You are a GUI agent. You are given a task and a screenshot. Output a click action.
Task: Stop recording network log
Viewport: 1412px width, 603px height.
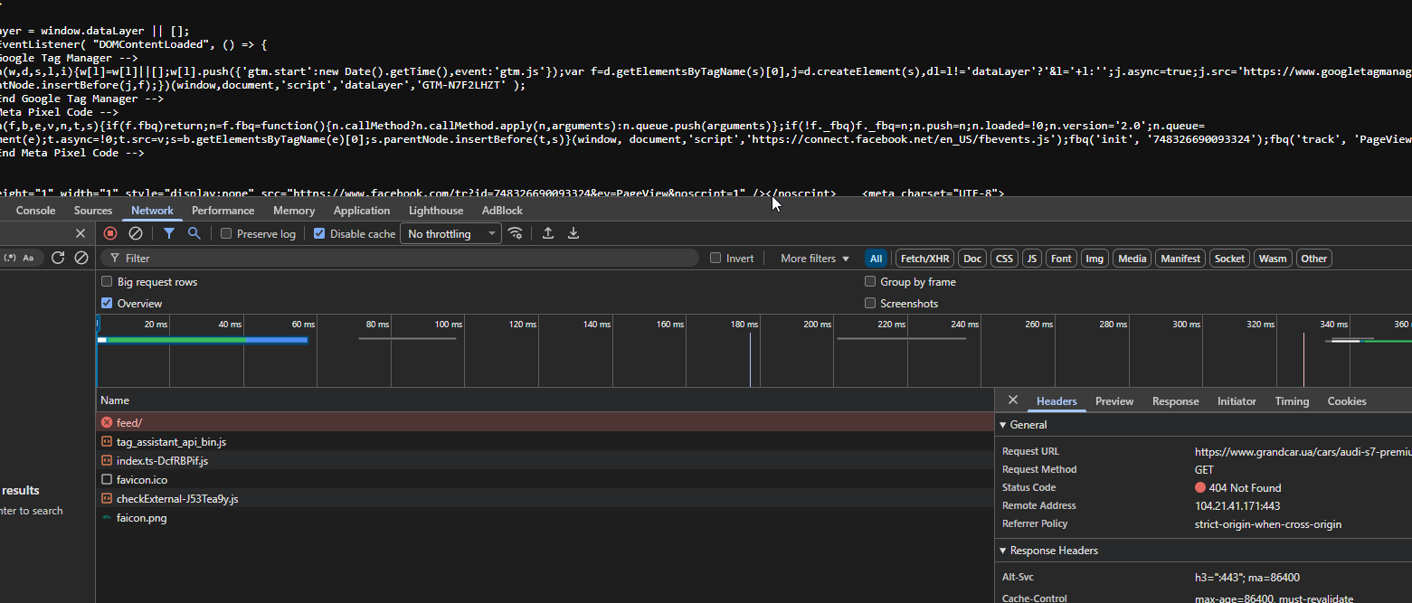(x=110, y=233)
